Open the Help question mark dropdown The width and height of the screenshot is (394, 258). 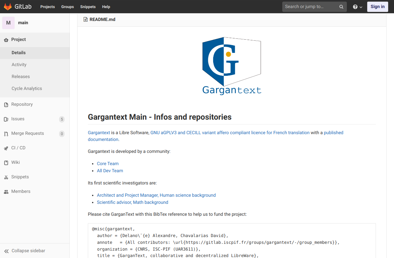click(x=358, y=7)
